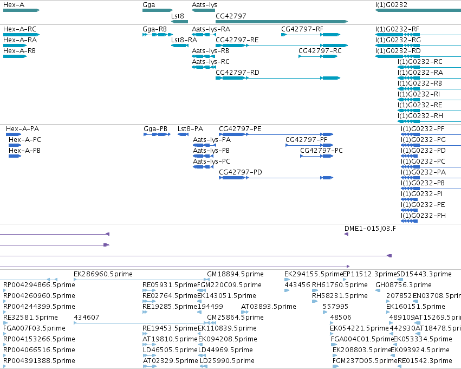Click protein Hex-A-PB

[15, 156]
